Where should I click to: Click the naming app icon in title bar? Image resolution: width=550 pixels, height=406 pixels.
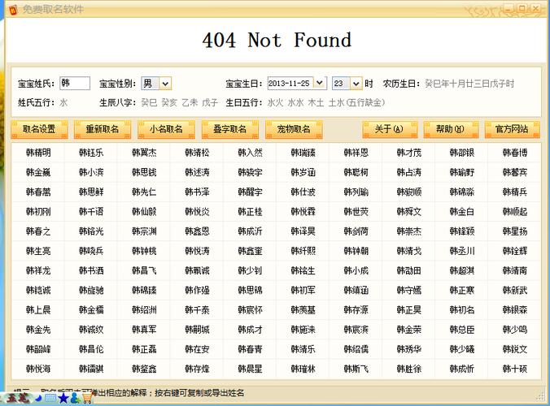pos(13,10)
